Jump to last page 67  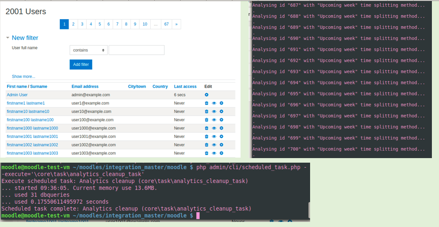point(166,24)
